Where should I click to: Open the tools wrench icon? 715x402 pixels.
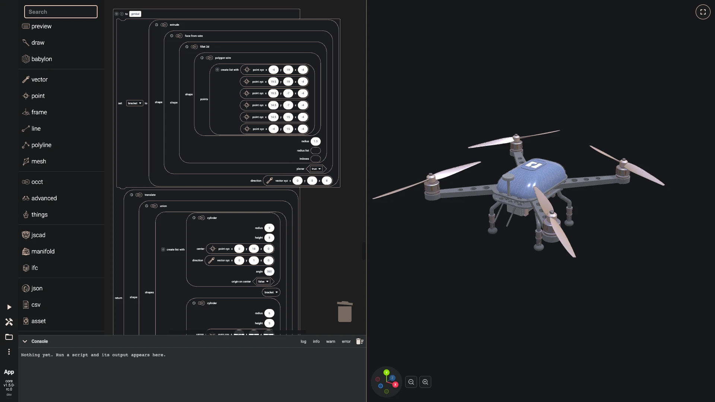[9, 322]
